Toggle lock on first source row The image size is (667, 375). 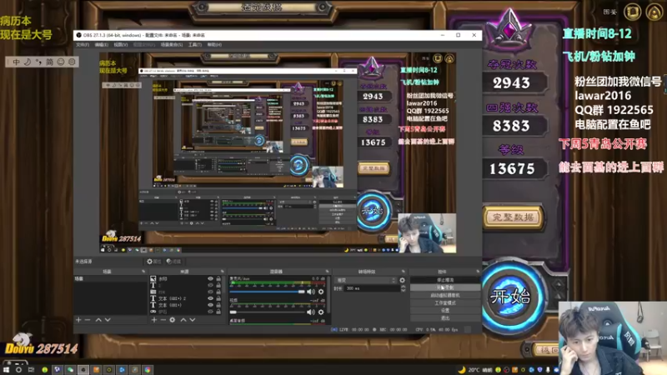[218, 279]
